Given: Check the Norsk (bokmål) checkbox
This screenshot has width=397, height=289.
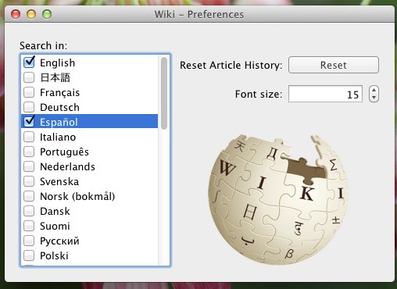Looking at the screenshot, I should [29, 196].
